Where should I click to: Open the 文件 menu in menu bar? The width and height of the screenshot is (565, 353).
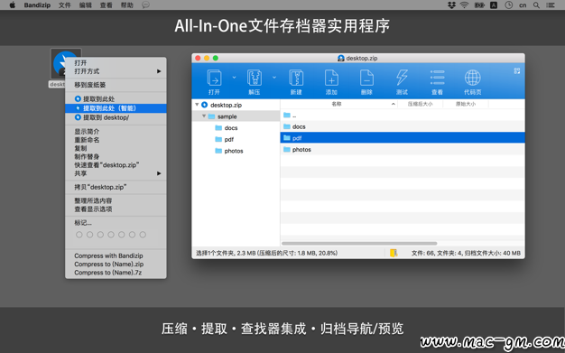point(65,5)
